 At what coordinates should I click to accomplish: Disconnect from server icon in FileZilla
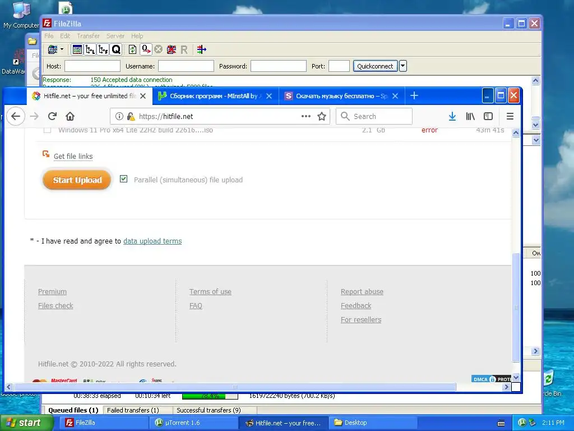pyautogui.click(x=172, y=49)
